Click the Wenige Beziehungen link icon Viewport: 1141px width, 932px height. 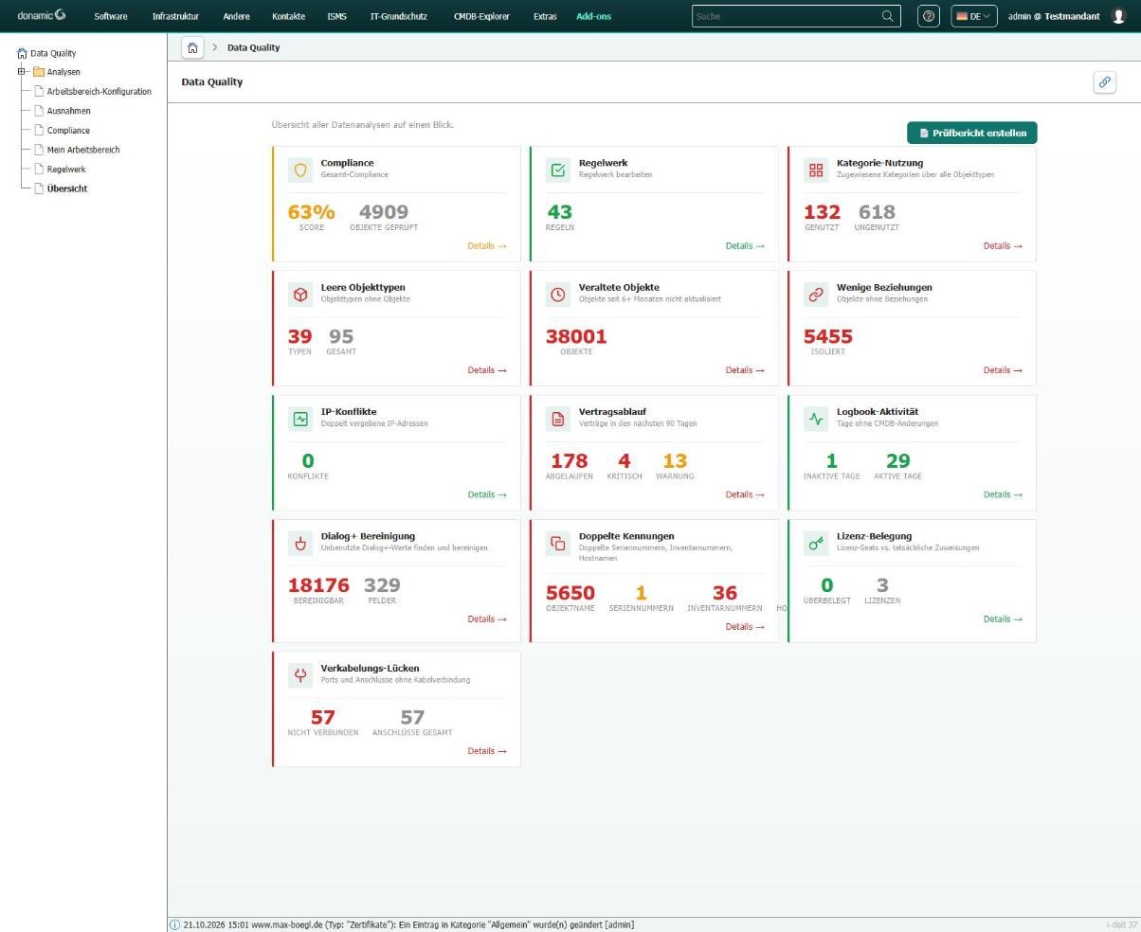click(816, 295)
